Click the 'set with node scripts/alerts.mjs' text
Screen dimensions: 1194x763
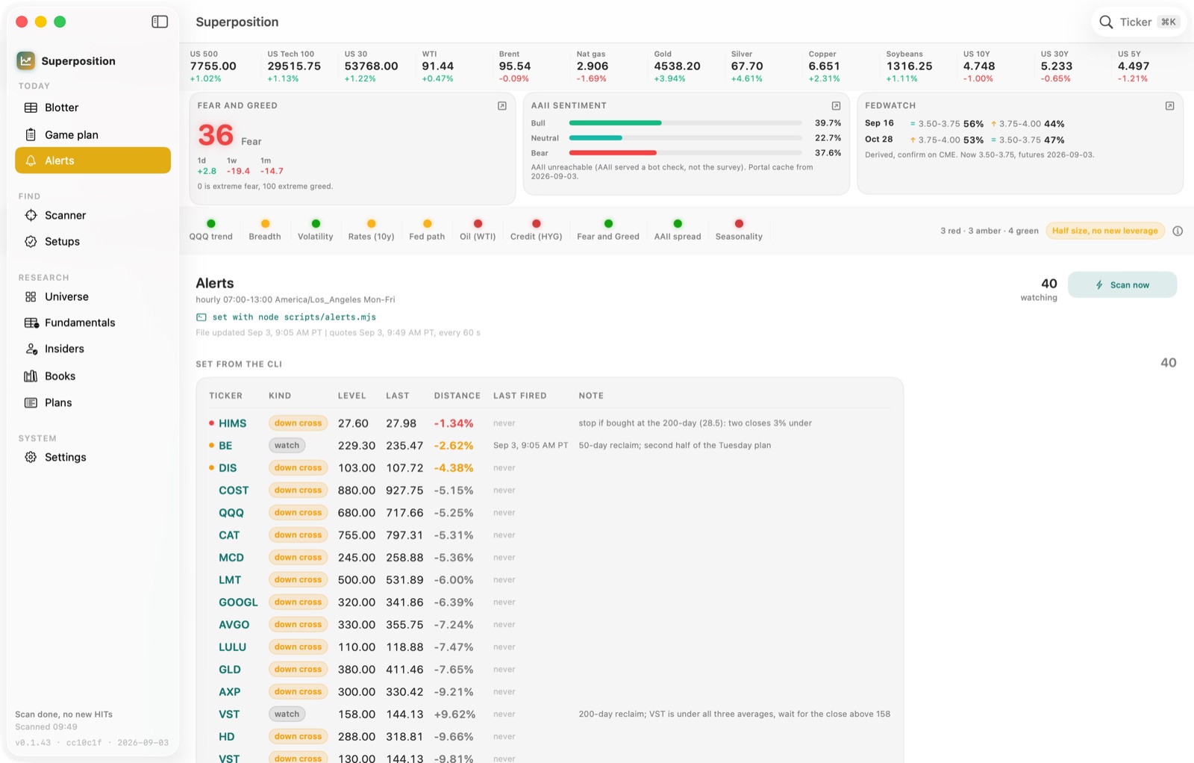pos(294,317)
